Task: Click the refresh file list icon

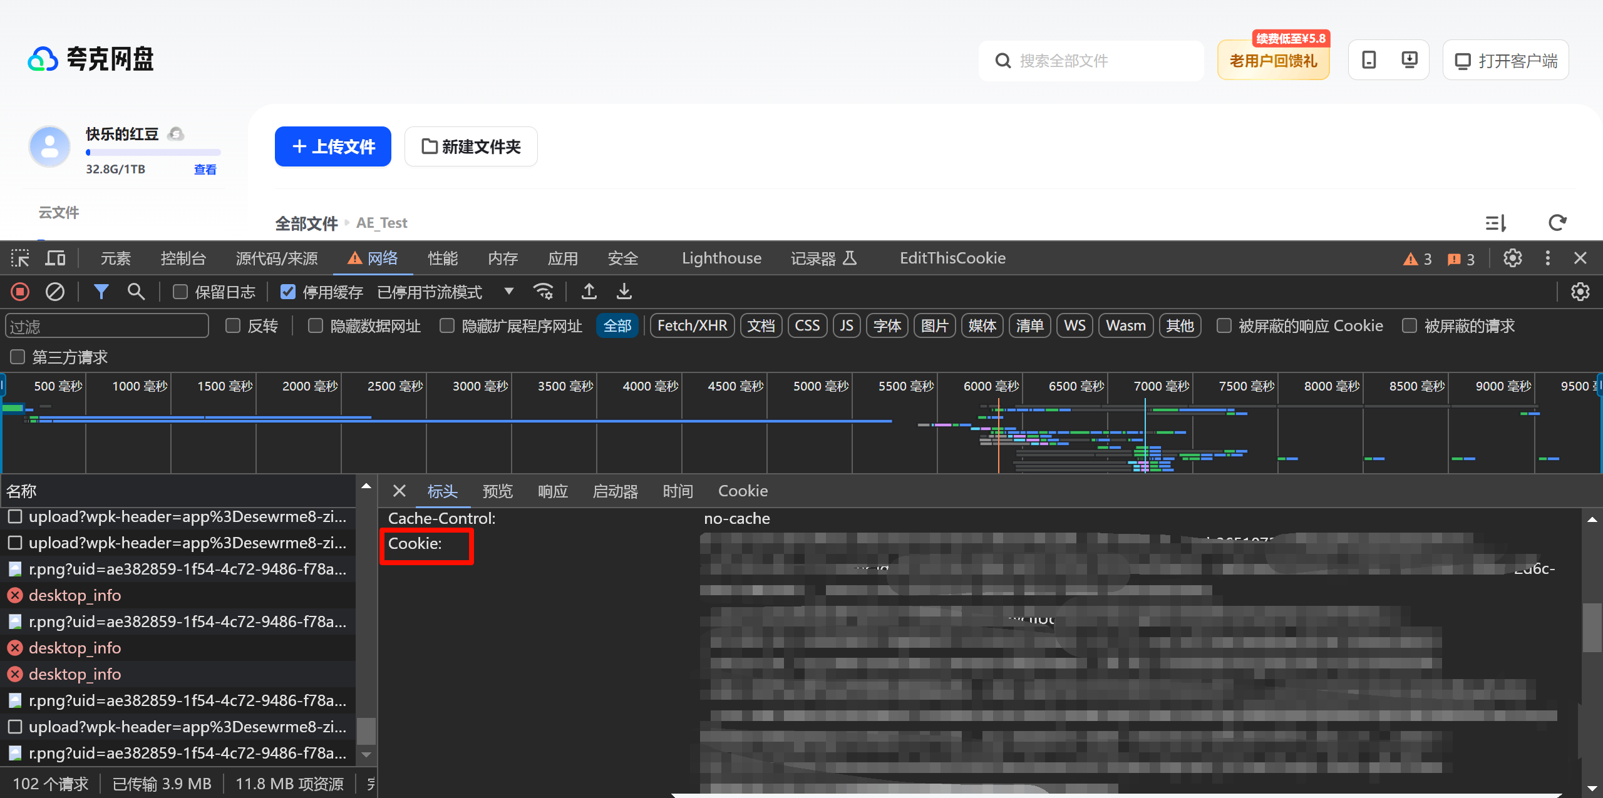Action: point(1557,223)
